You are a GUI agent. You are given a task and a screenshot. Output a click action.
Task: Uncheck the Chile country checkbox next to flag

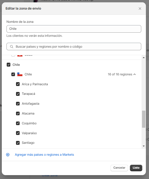point(13,74)
